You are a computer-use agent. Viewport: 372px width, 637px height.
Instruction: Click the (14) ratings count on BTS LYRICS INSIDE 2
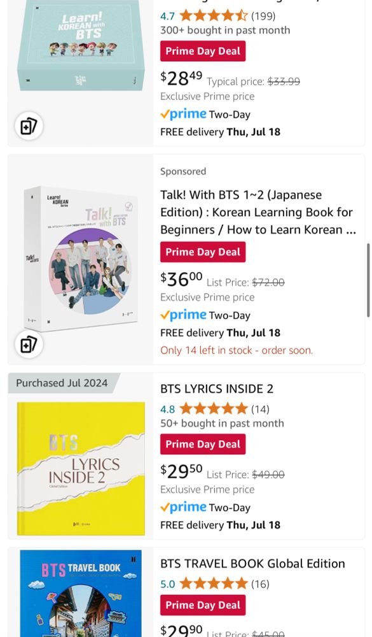[x=260, y=409]
